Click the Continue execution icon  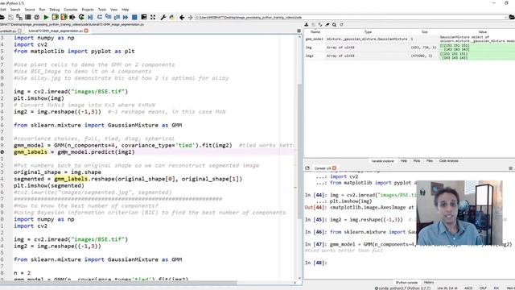click(126, 17)
